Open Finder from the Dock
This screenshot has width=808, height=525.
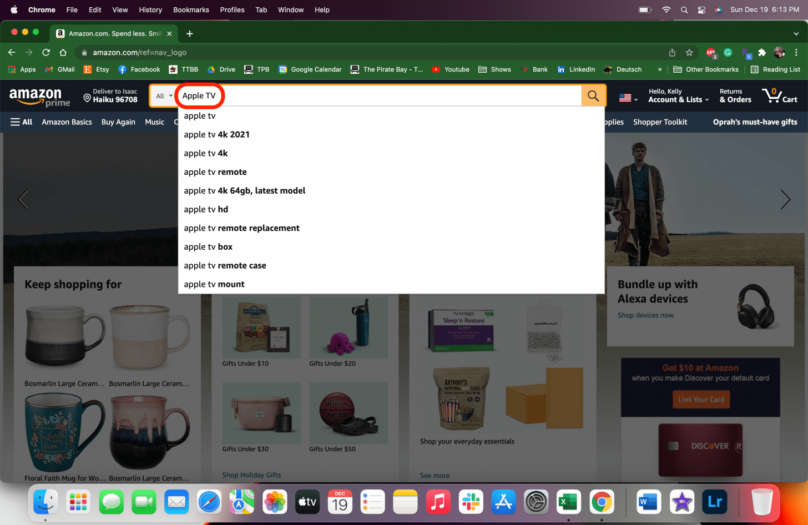coord(46,502)
